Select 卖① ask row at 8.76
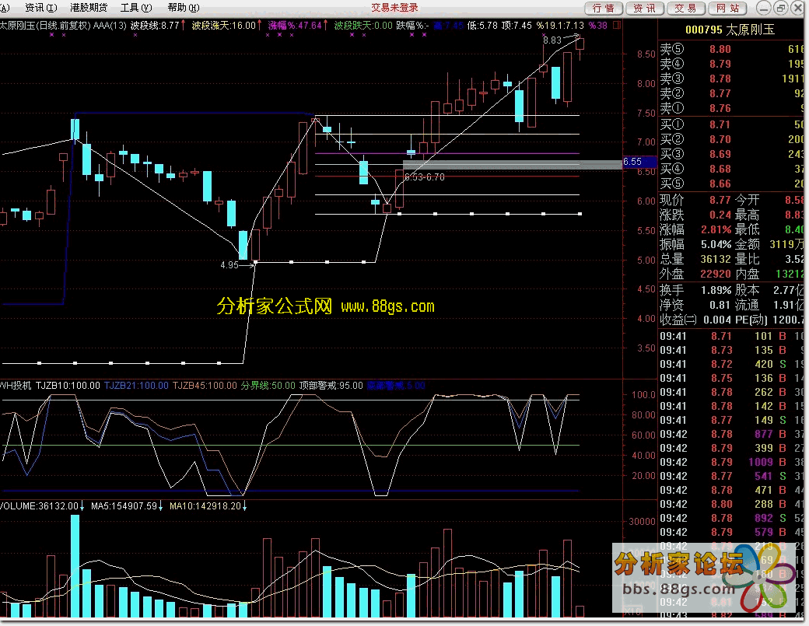Image resolution: width=809 pixels, height=626 pixels. pyautogui.click(x=732, y=109)
